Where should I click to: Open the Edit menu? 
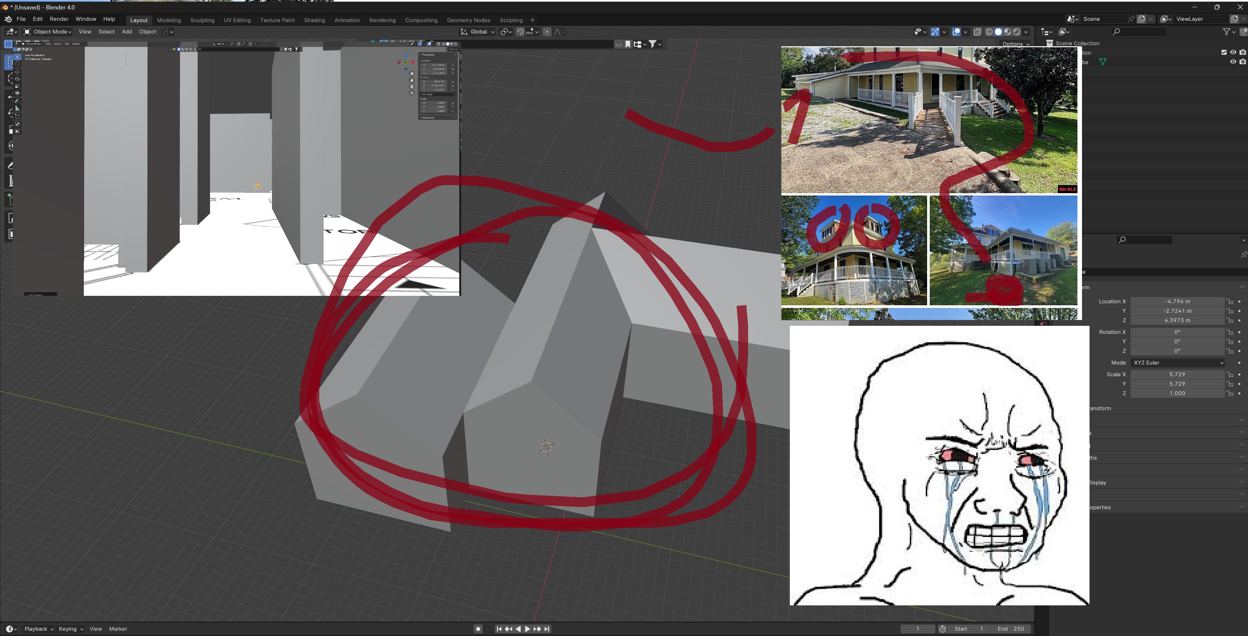point(38,19)
